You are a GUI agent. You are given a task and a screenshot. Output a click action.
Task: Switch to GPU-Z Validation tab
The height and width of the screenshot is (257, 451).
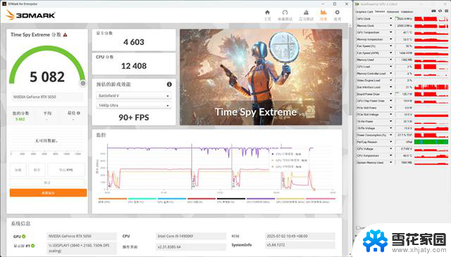(x=407, y=12)
